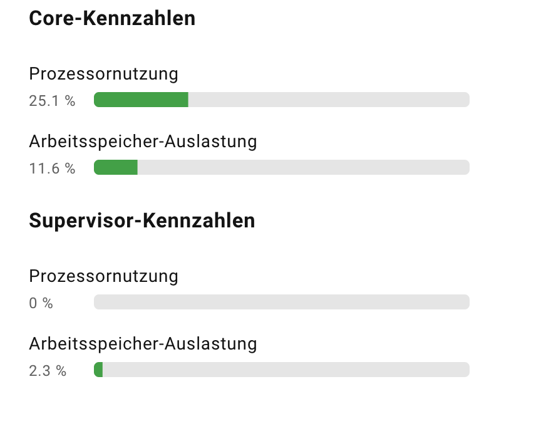This screenshot has height=446, width=556.
Task: Select the Core Prozessornutzung label
Action: coord(103,74)
